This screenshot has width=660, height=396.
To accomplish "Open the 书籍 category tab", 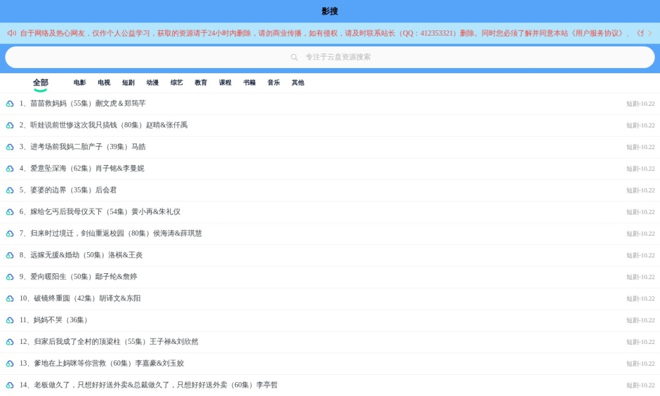I will (x=249, y=83).
